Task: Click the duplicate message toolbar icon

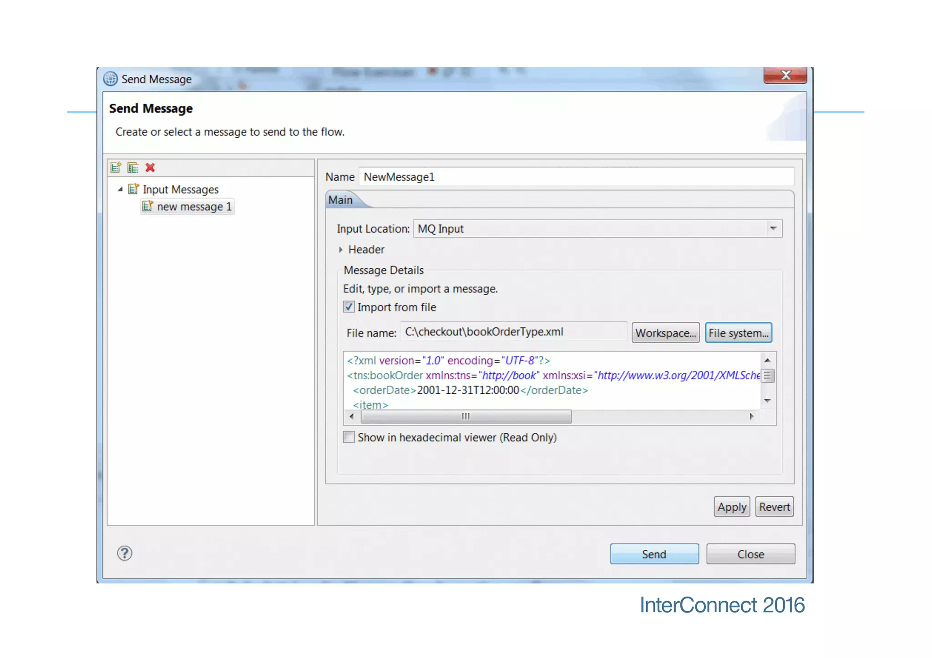Action: [133, 168]
